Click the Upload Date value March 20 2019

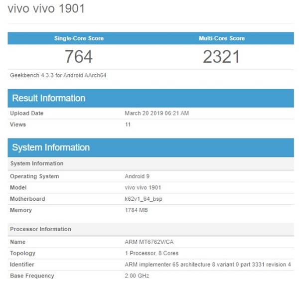point(156,113)
